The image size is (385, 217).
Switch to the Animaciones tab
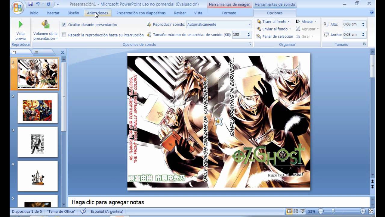tap(97, 13)
